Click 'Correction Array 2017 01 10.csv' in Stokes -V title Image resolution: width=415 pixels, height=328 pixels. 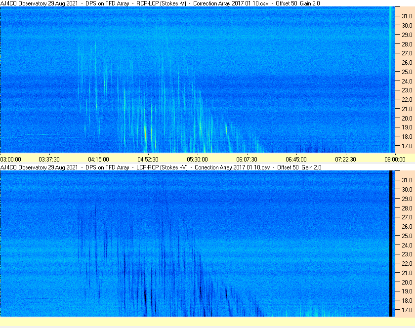tap(231, 3)
